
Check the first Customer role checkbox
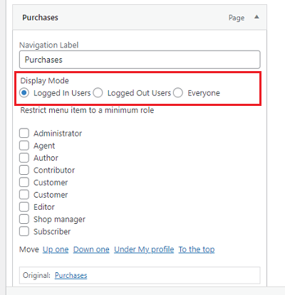[x=24, y=183]
